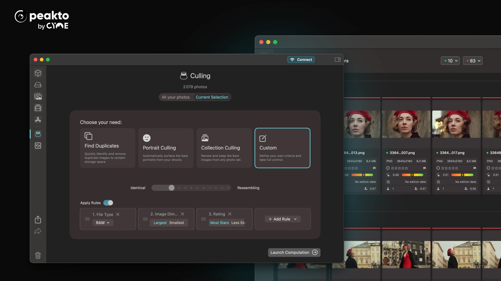Expand the green 10 filter dropdown
Viewport: 501px width, 281px height.
click(x=450, y=61)
